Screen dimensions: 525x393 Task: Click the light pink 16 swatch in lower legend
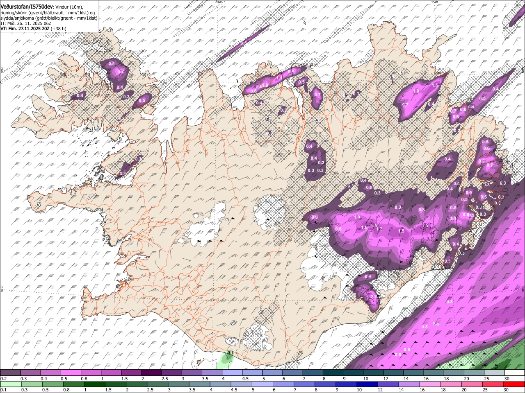click(x=431, y=384)
